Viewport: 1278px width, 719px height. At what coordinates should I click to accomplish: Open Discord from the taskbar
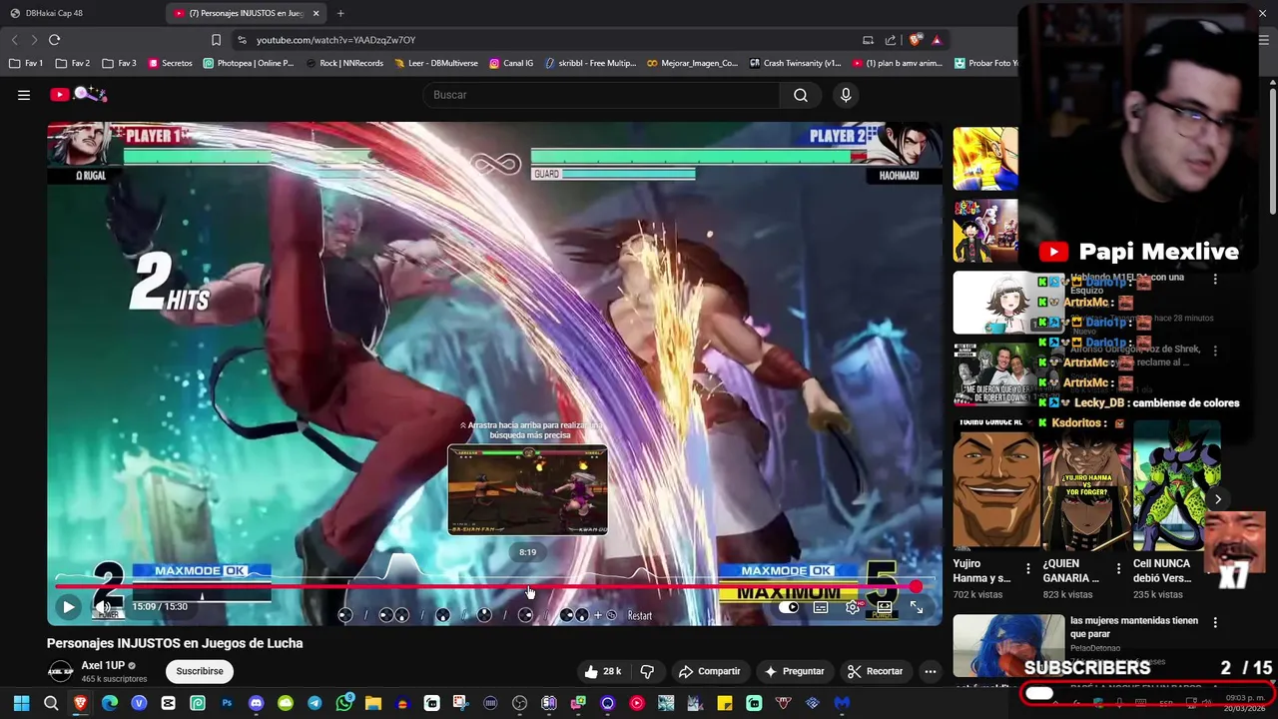pos(256,703)
